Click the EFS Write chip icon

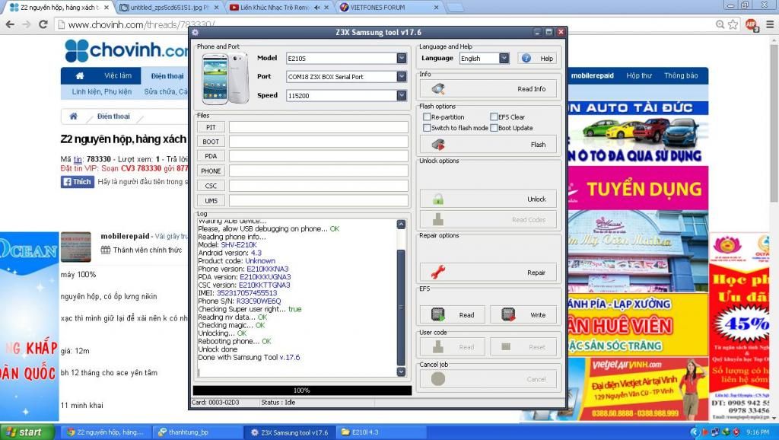click(x=508, y=314)
